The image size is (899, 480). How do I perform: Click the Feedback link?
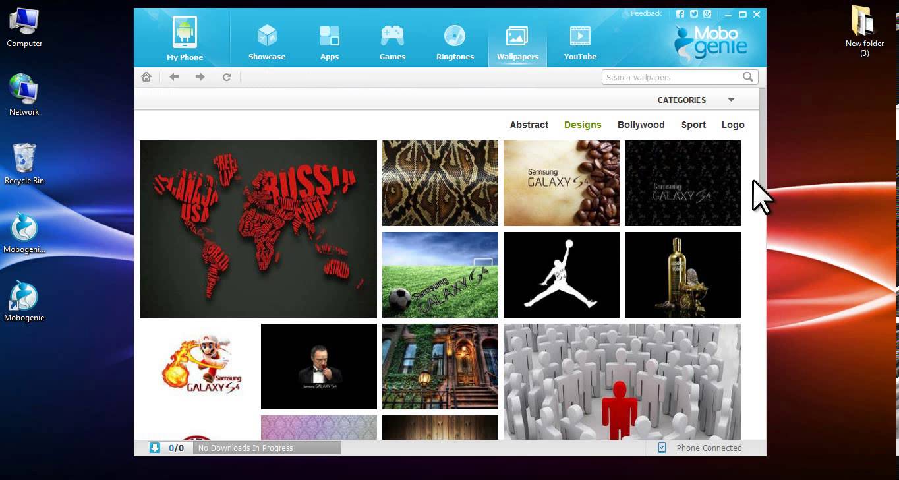pyautogui.click(x=645, y=13)
